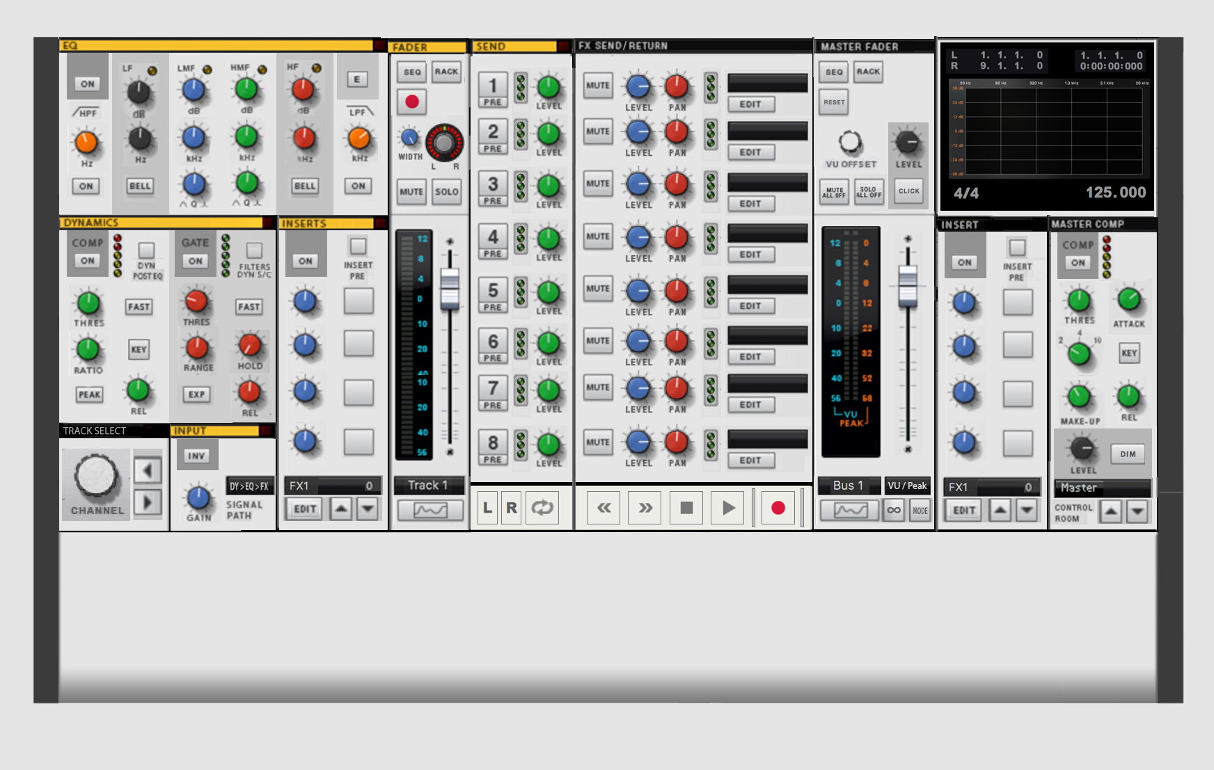Toggle the Inserts ON button
Image resolution: width=1214 pixels, height=770 pixels.
pos(306,261)
